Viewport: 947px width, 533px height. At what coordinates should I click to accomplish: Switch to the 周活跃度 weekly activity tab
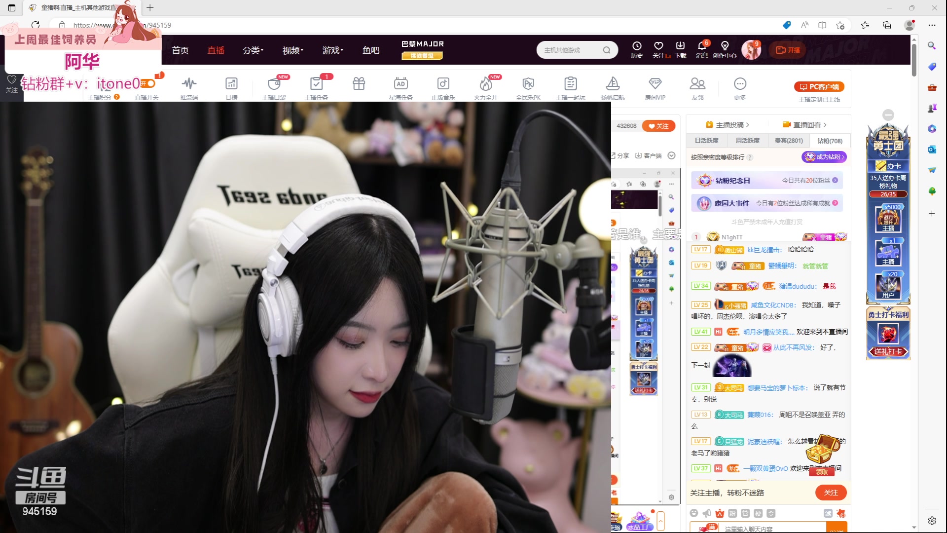(747, 141)
